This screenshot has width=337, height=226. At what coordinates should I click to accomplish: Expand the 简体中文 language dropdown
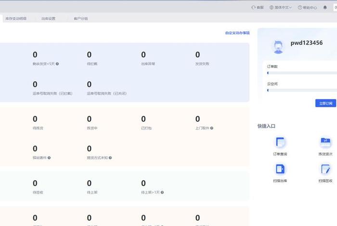(281, 8)
